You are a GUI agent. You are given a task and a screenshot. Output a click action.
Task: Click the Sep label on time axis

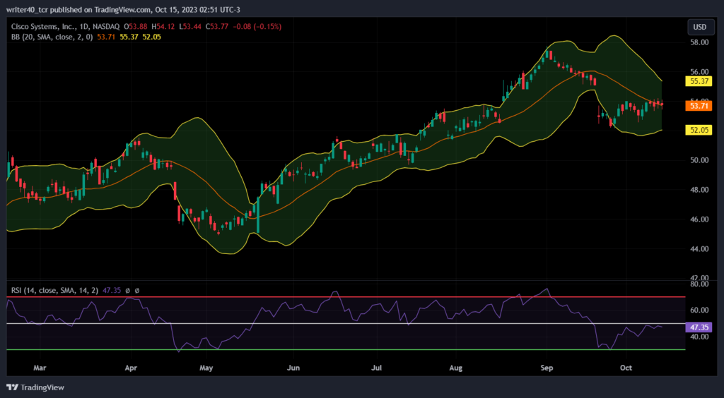coord(547,368)
